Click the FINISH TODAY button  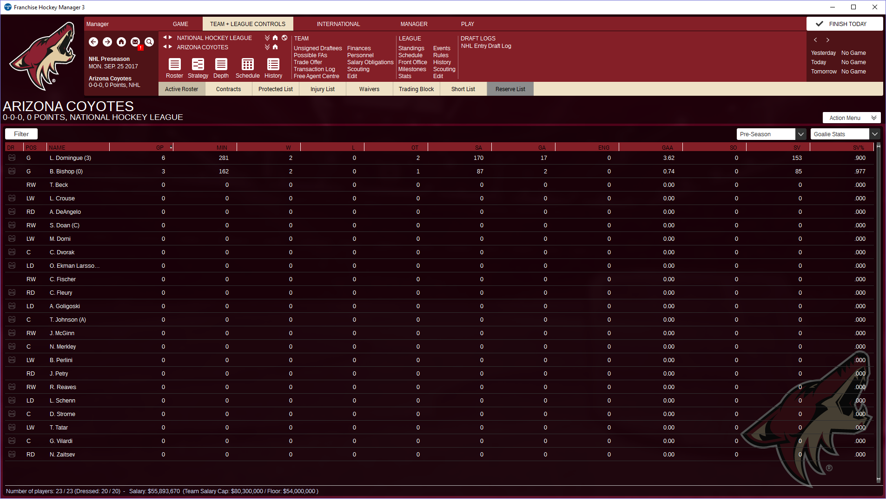click(845, 24)
